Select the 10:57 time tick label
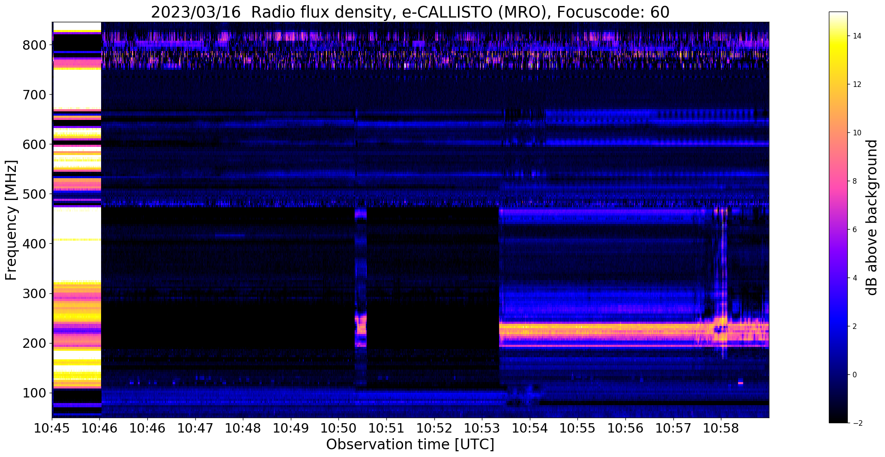Viewport: 885px width, 457px height. click(673, 428)
